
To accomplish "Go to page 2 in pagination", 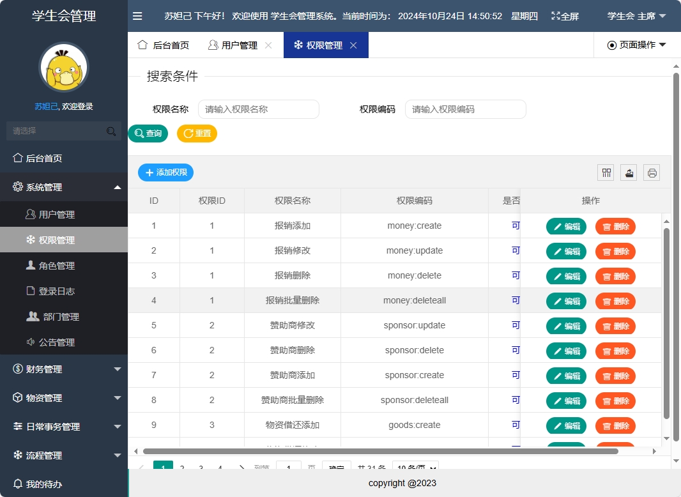I will click(181, 468).
